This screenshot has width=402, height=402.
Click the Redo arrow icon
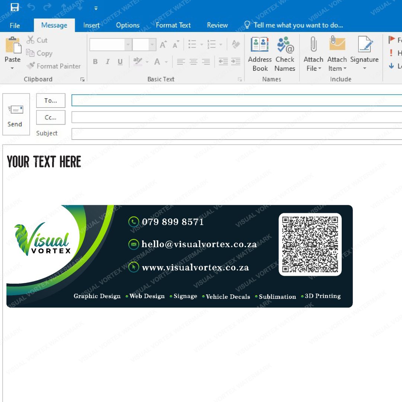pos(47,7)
